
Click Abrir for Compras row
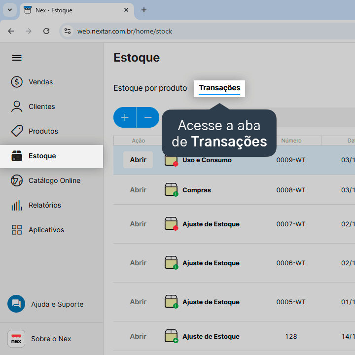point(138,190)
